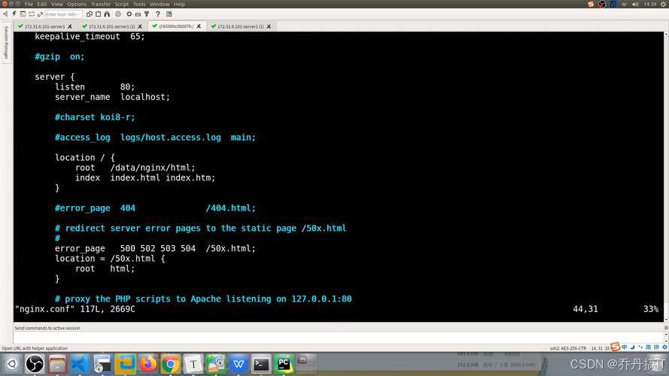
Task: Click the Connect in Tab toolbar icon
Action: (x=23, y=14)
